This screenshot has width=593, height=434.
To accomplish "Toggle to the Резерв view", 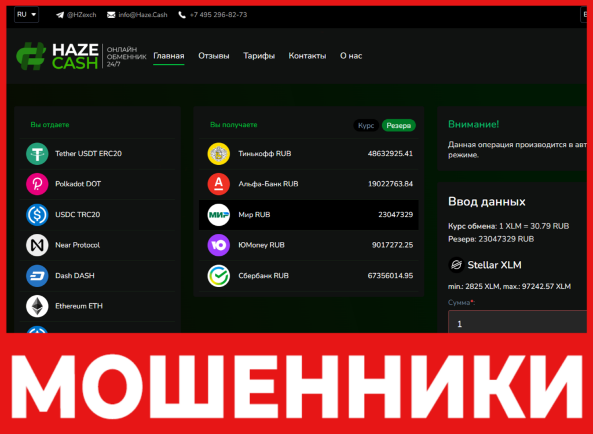I will pos(398,125).
